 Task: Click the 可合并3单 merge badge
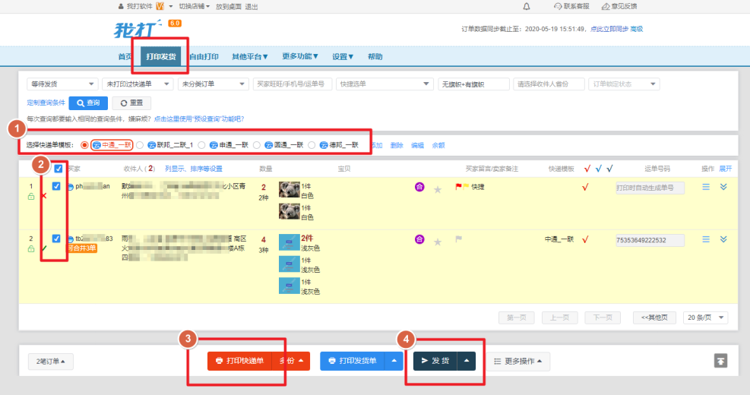(82, 248)
